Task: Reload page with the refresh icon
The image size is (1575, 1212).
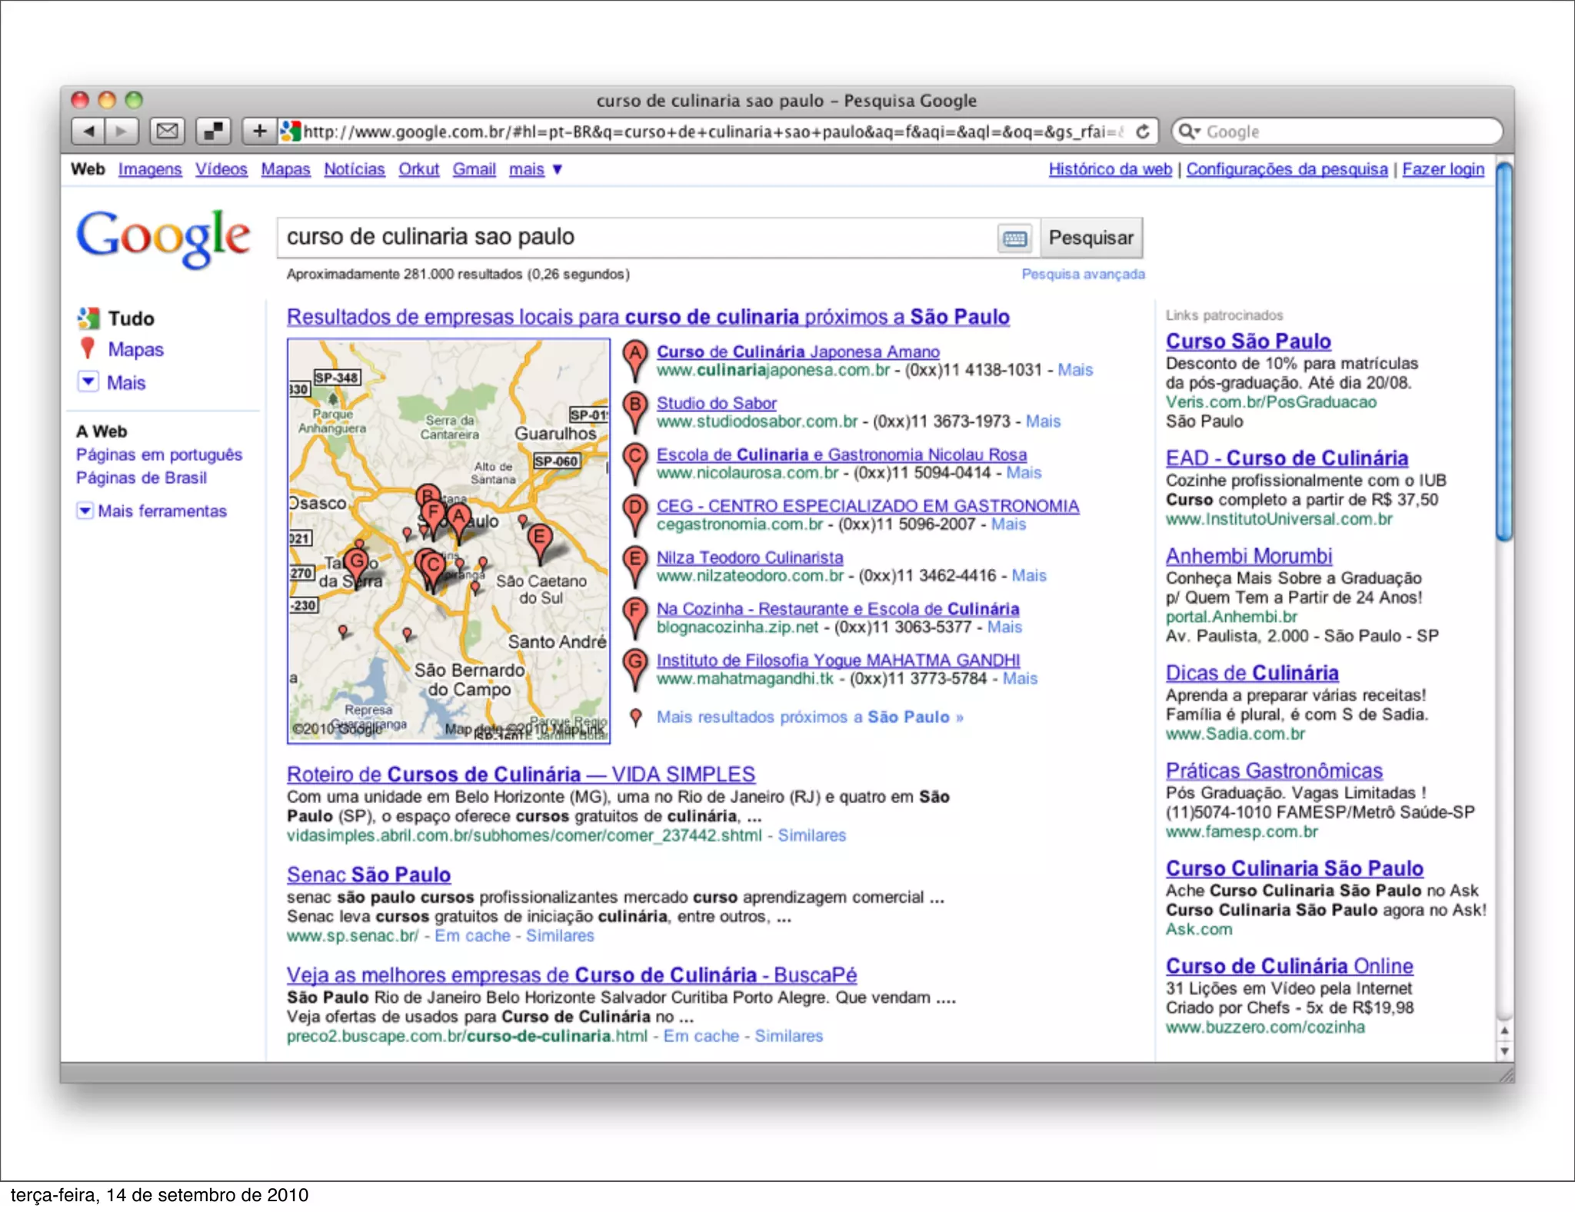Action: 1143,132
